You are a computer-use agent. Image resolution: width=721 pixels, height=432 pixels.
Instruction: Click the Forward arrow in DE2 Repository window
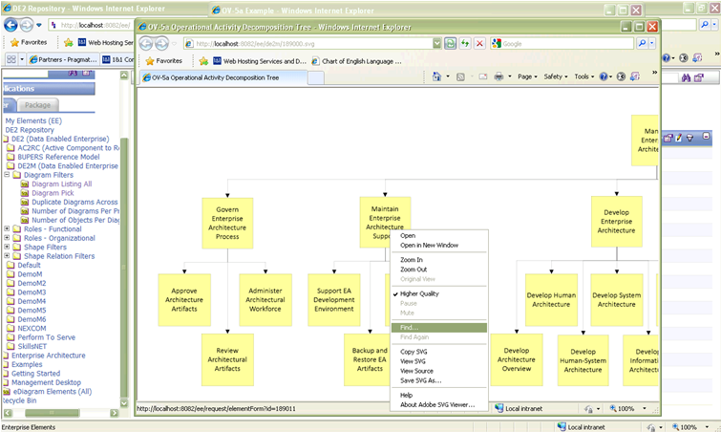click(x=27, y=25)
